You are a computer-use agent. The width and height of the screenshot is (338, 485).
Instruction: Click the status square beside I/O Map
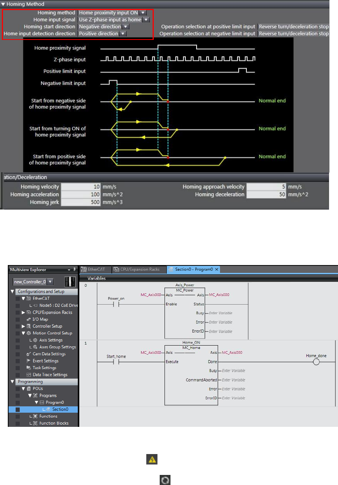(x=17, y=319)
